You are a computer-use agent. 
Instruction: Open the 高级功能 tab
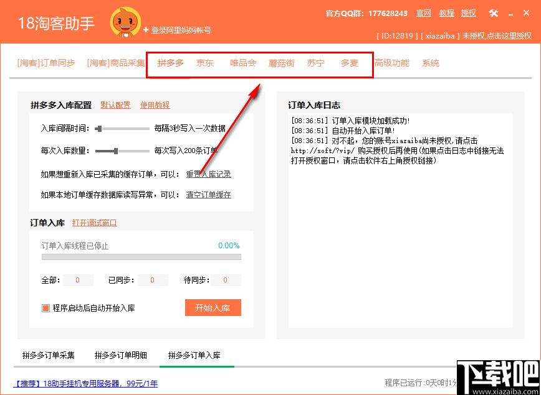tap(392, 63)
